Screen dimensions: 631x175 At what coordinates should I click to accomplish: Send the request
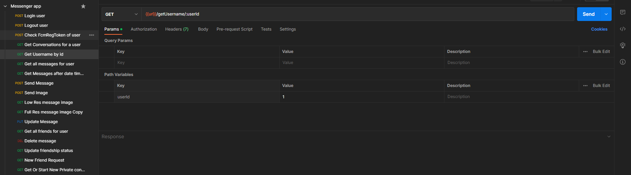click(x=589, y=14)
